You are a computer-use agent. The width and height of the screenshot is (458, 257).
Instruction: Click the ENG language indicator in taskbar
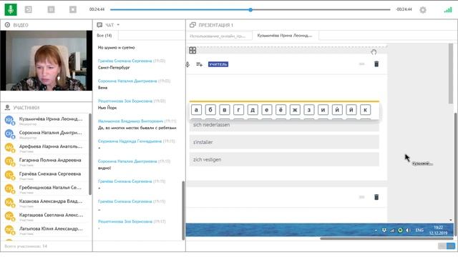pos(419,230)
